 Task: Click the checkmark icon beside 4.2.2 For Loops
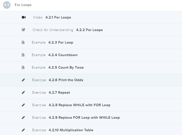point(23,30)
